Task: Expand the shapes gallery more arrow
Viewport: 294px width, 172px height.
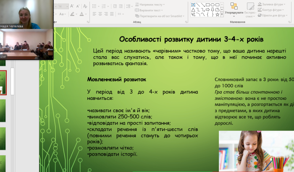Action: click(223, 14)
